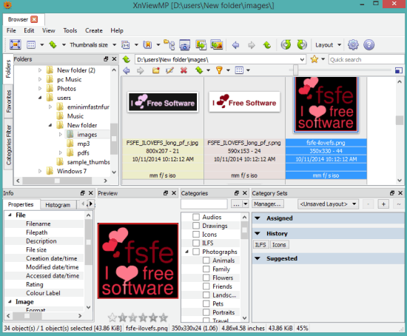Check the Family category
The image size is (407, 336).
[206, 269]
